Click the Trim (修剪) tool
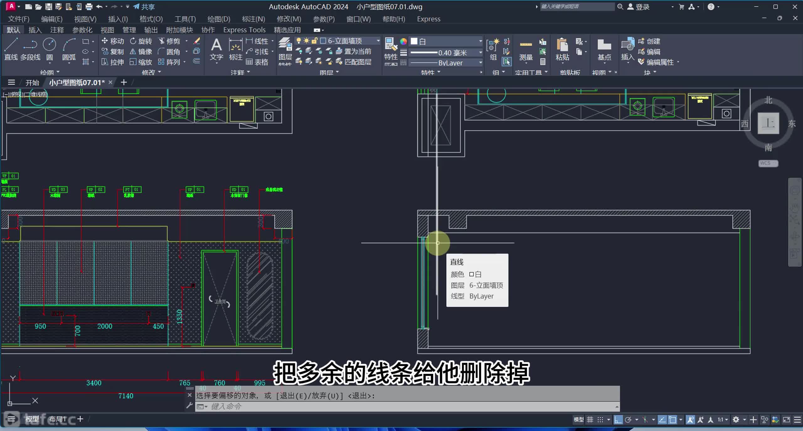 pos(169,41)
